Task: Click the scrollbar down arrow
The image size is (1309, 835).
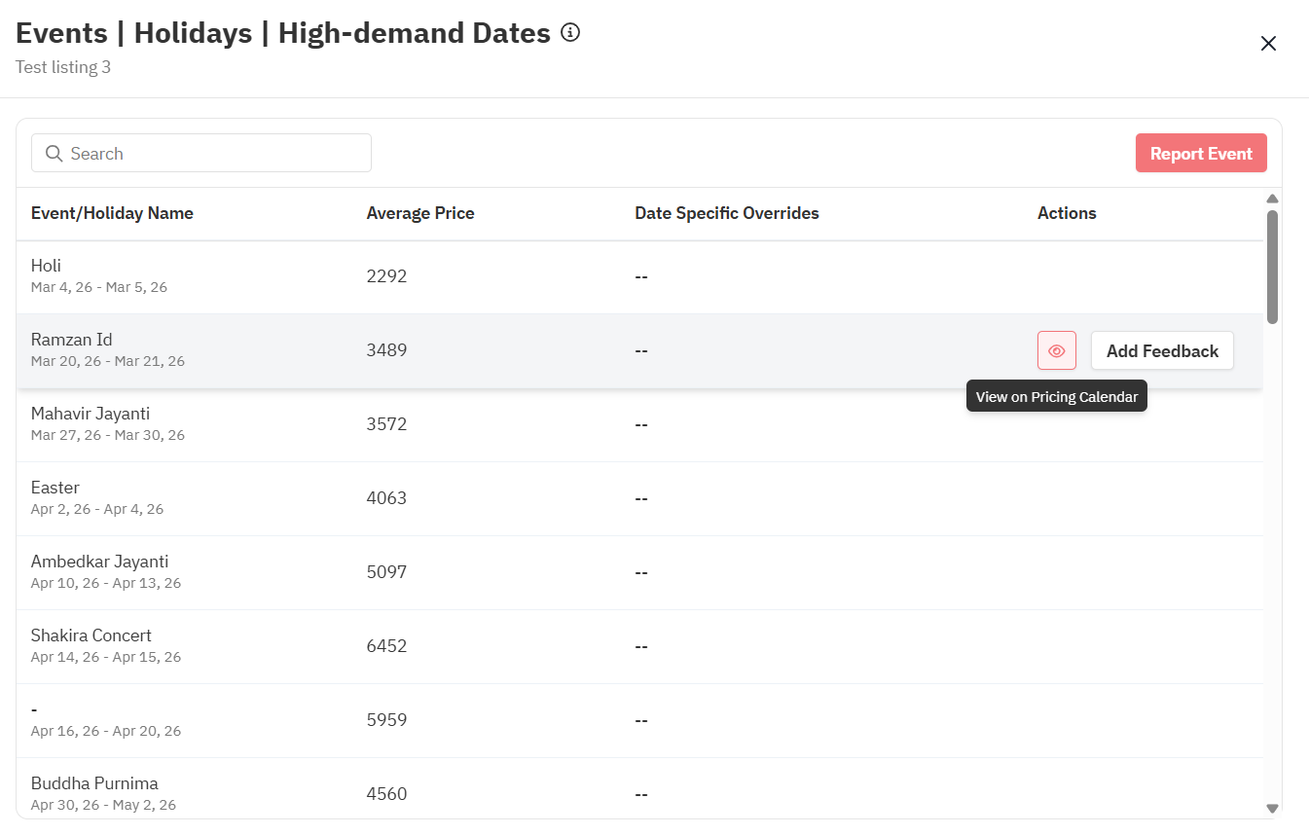Action: [1272, 808]
